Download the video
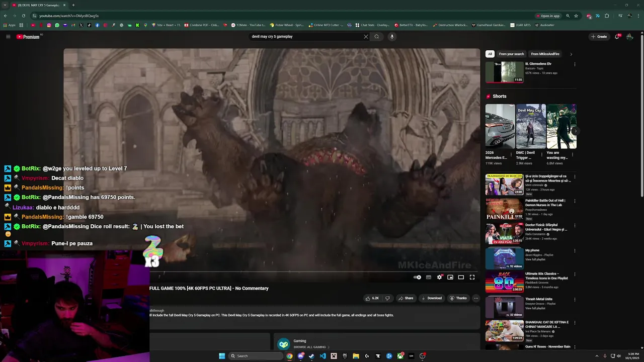 coord(431,298)
